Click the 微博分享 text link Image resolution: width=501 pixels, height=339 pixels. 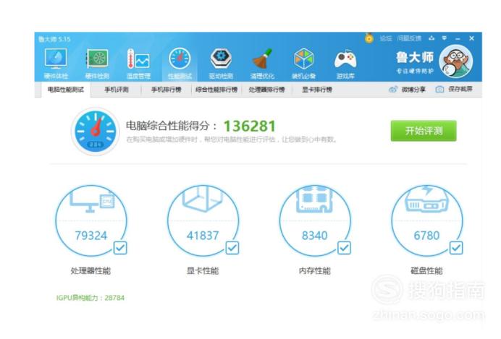[413, 90]
